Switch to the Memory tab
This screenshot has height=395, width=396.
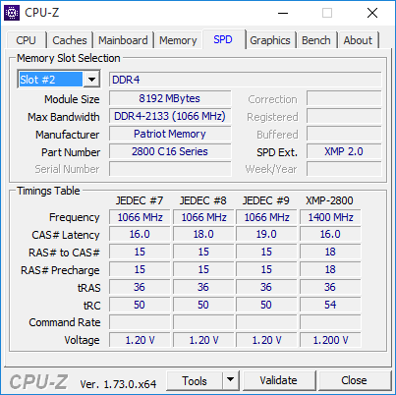point(178,40)
